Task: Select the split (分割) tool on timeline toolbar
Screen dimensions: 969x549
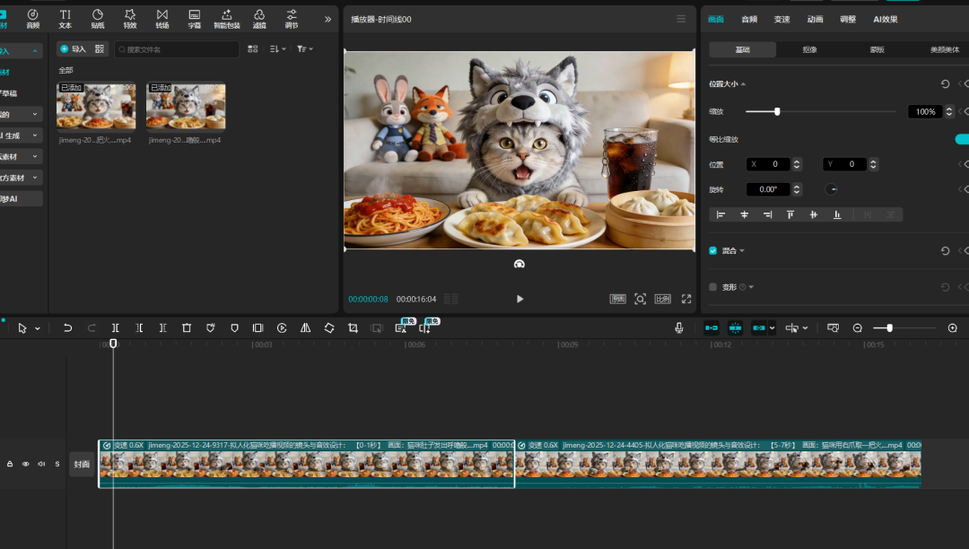Action: tap(115, 327)
